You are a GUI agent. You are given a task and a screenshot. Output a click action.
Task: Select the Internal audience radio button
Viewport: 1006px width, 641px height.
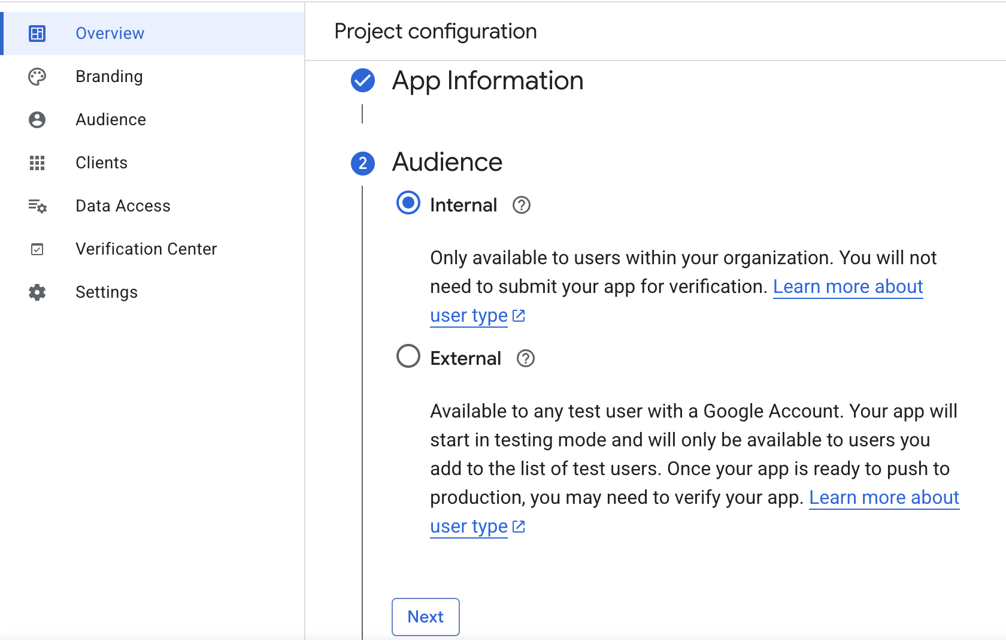tap(408, 203)
